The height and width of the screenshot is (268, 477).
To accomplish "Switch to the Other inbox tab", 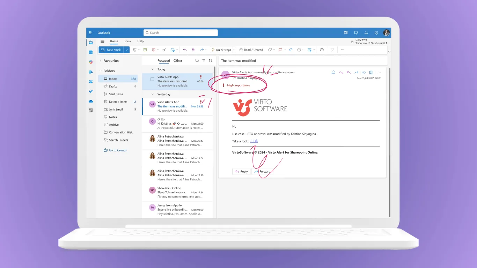I will pos(178,61).
